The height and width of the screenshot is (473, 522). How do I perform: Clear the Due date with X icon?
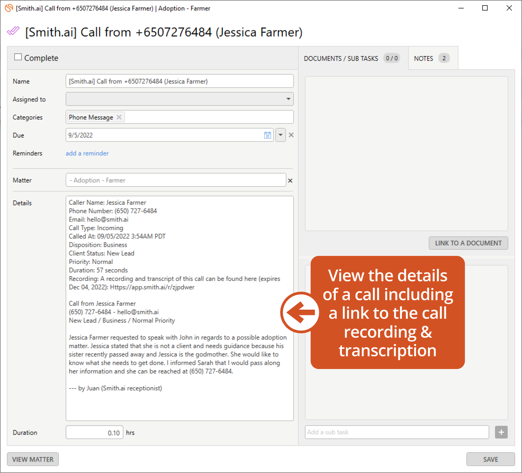click(x=291, y=135)
